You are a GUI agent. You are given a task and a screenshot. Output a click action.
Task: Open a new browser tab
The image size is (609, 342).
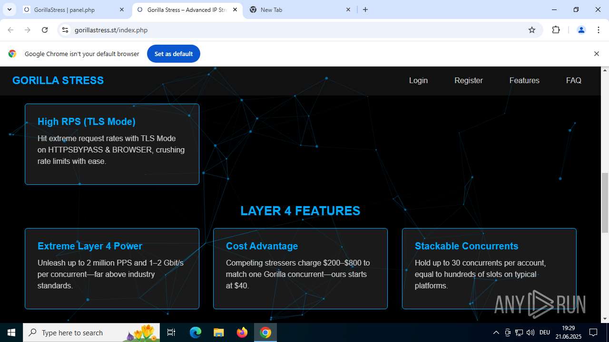[365, 9]
